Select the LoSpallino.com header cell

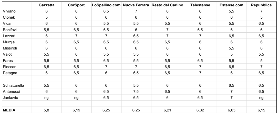pyautogui.click(x=106, y=5)
